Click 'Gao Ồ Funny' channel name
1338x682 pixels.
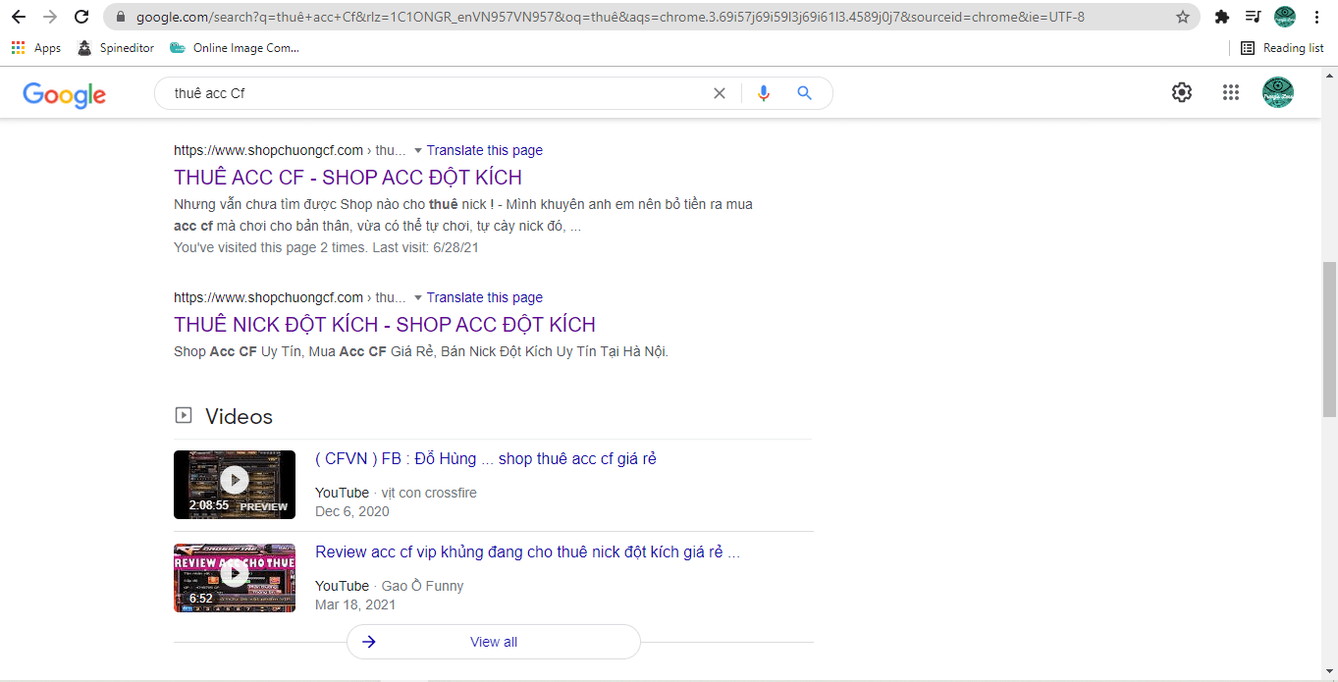[423, 586]
